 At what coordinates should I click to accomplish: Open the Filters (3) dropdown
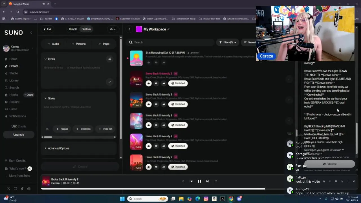[x=228, y=42]
